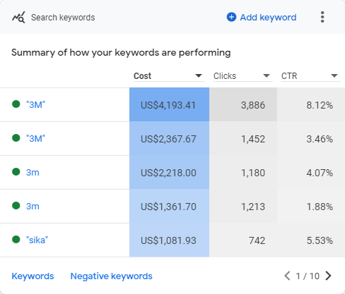Image resolution: width=345 pixels, height=294 pixels.
Task: Open the Negative keywords link
Action: coord(111,276)
